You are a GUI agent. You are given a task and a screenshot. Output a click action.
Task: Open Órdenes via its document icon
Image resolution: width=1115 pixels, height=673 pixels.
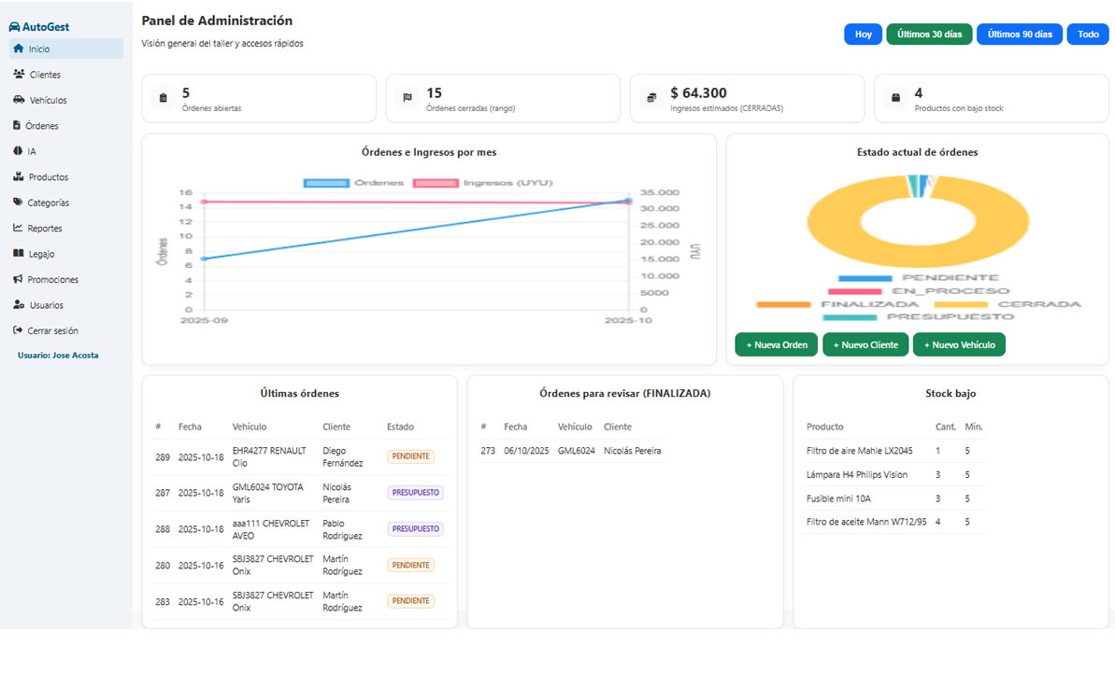click(17, 125)
